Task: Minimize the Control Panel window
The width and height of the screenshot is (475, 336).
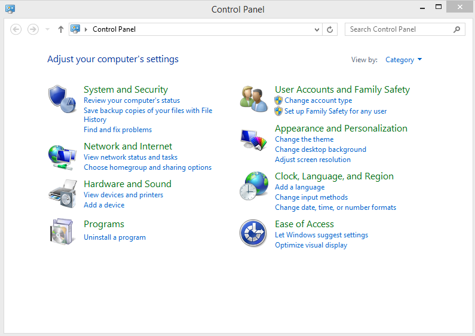Action: 422,8
